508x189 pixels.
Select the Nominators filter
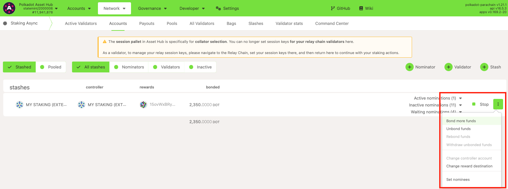129,67
